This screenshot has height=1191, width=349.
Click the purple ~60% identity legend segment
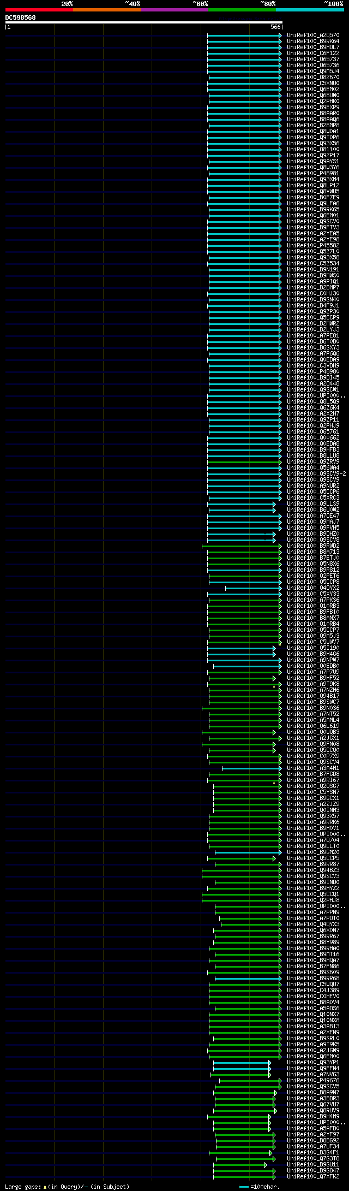[174, 9]
